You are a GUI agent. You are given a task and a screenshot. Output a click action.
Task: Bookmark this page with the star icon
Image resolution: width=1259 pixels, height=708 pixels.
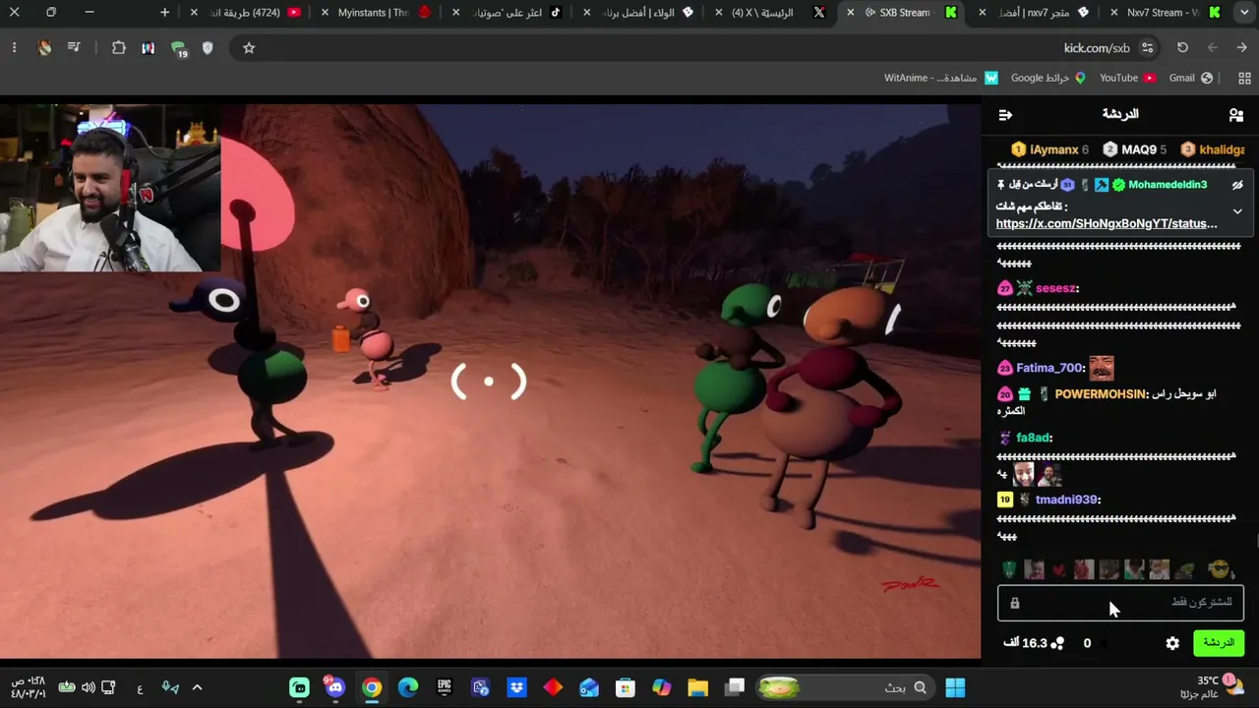(x=249, y=48)
